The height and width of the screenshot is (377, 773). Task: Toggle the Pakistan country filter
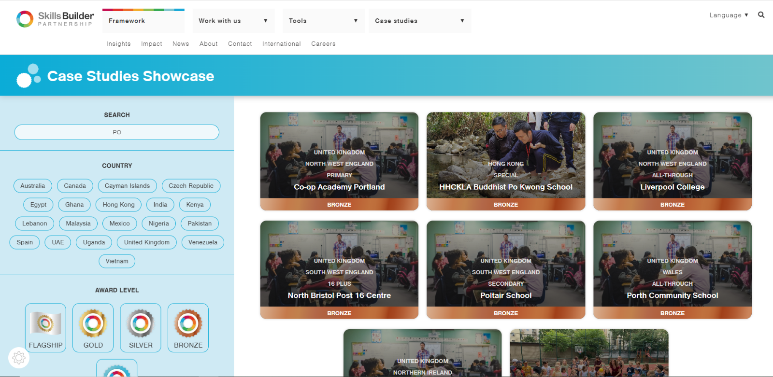(x=200, y=223)
